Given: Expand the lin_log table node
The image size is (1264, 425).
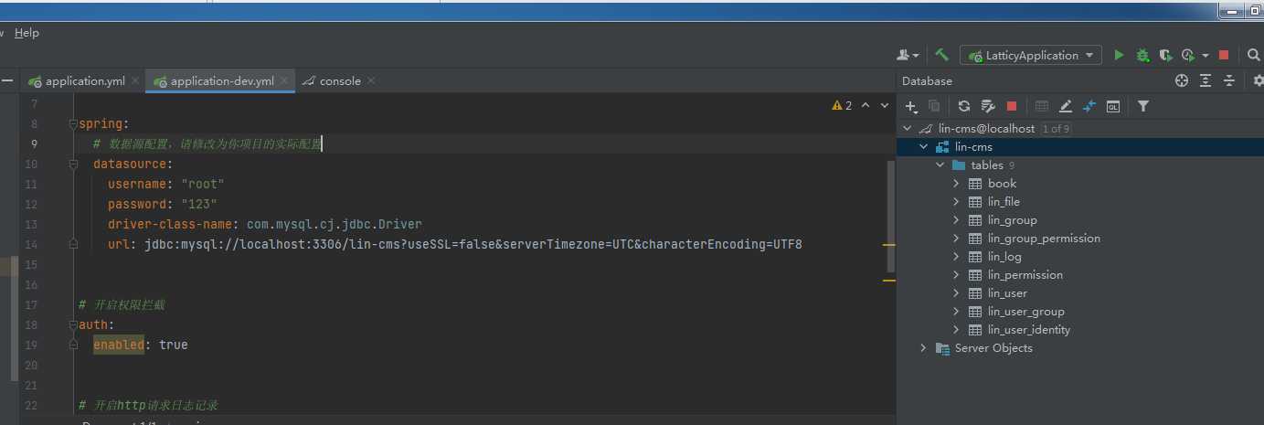Looking at the screenshot, I should (956, 257).
